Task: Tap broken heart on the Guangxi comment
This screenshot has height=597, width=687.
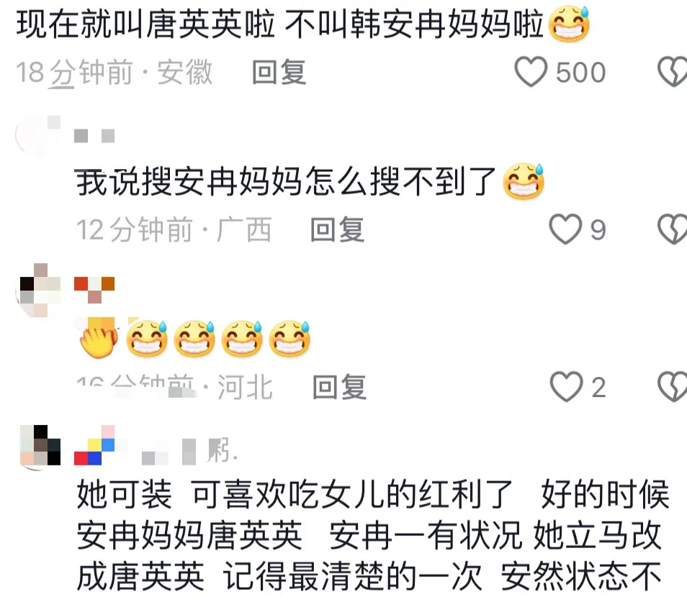Action: pyautogui.click(x=673, y=229)
